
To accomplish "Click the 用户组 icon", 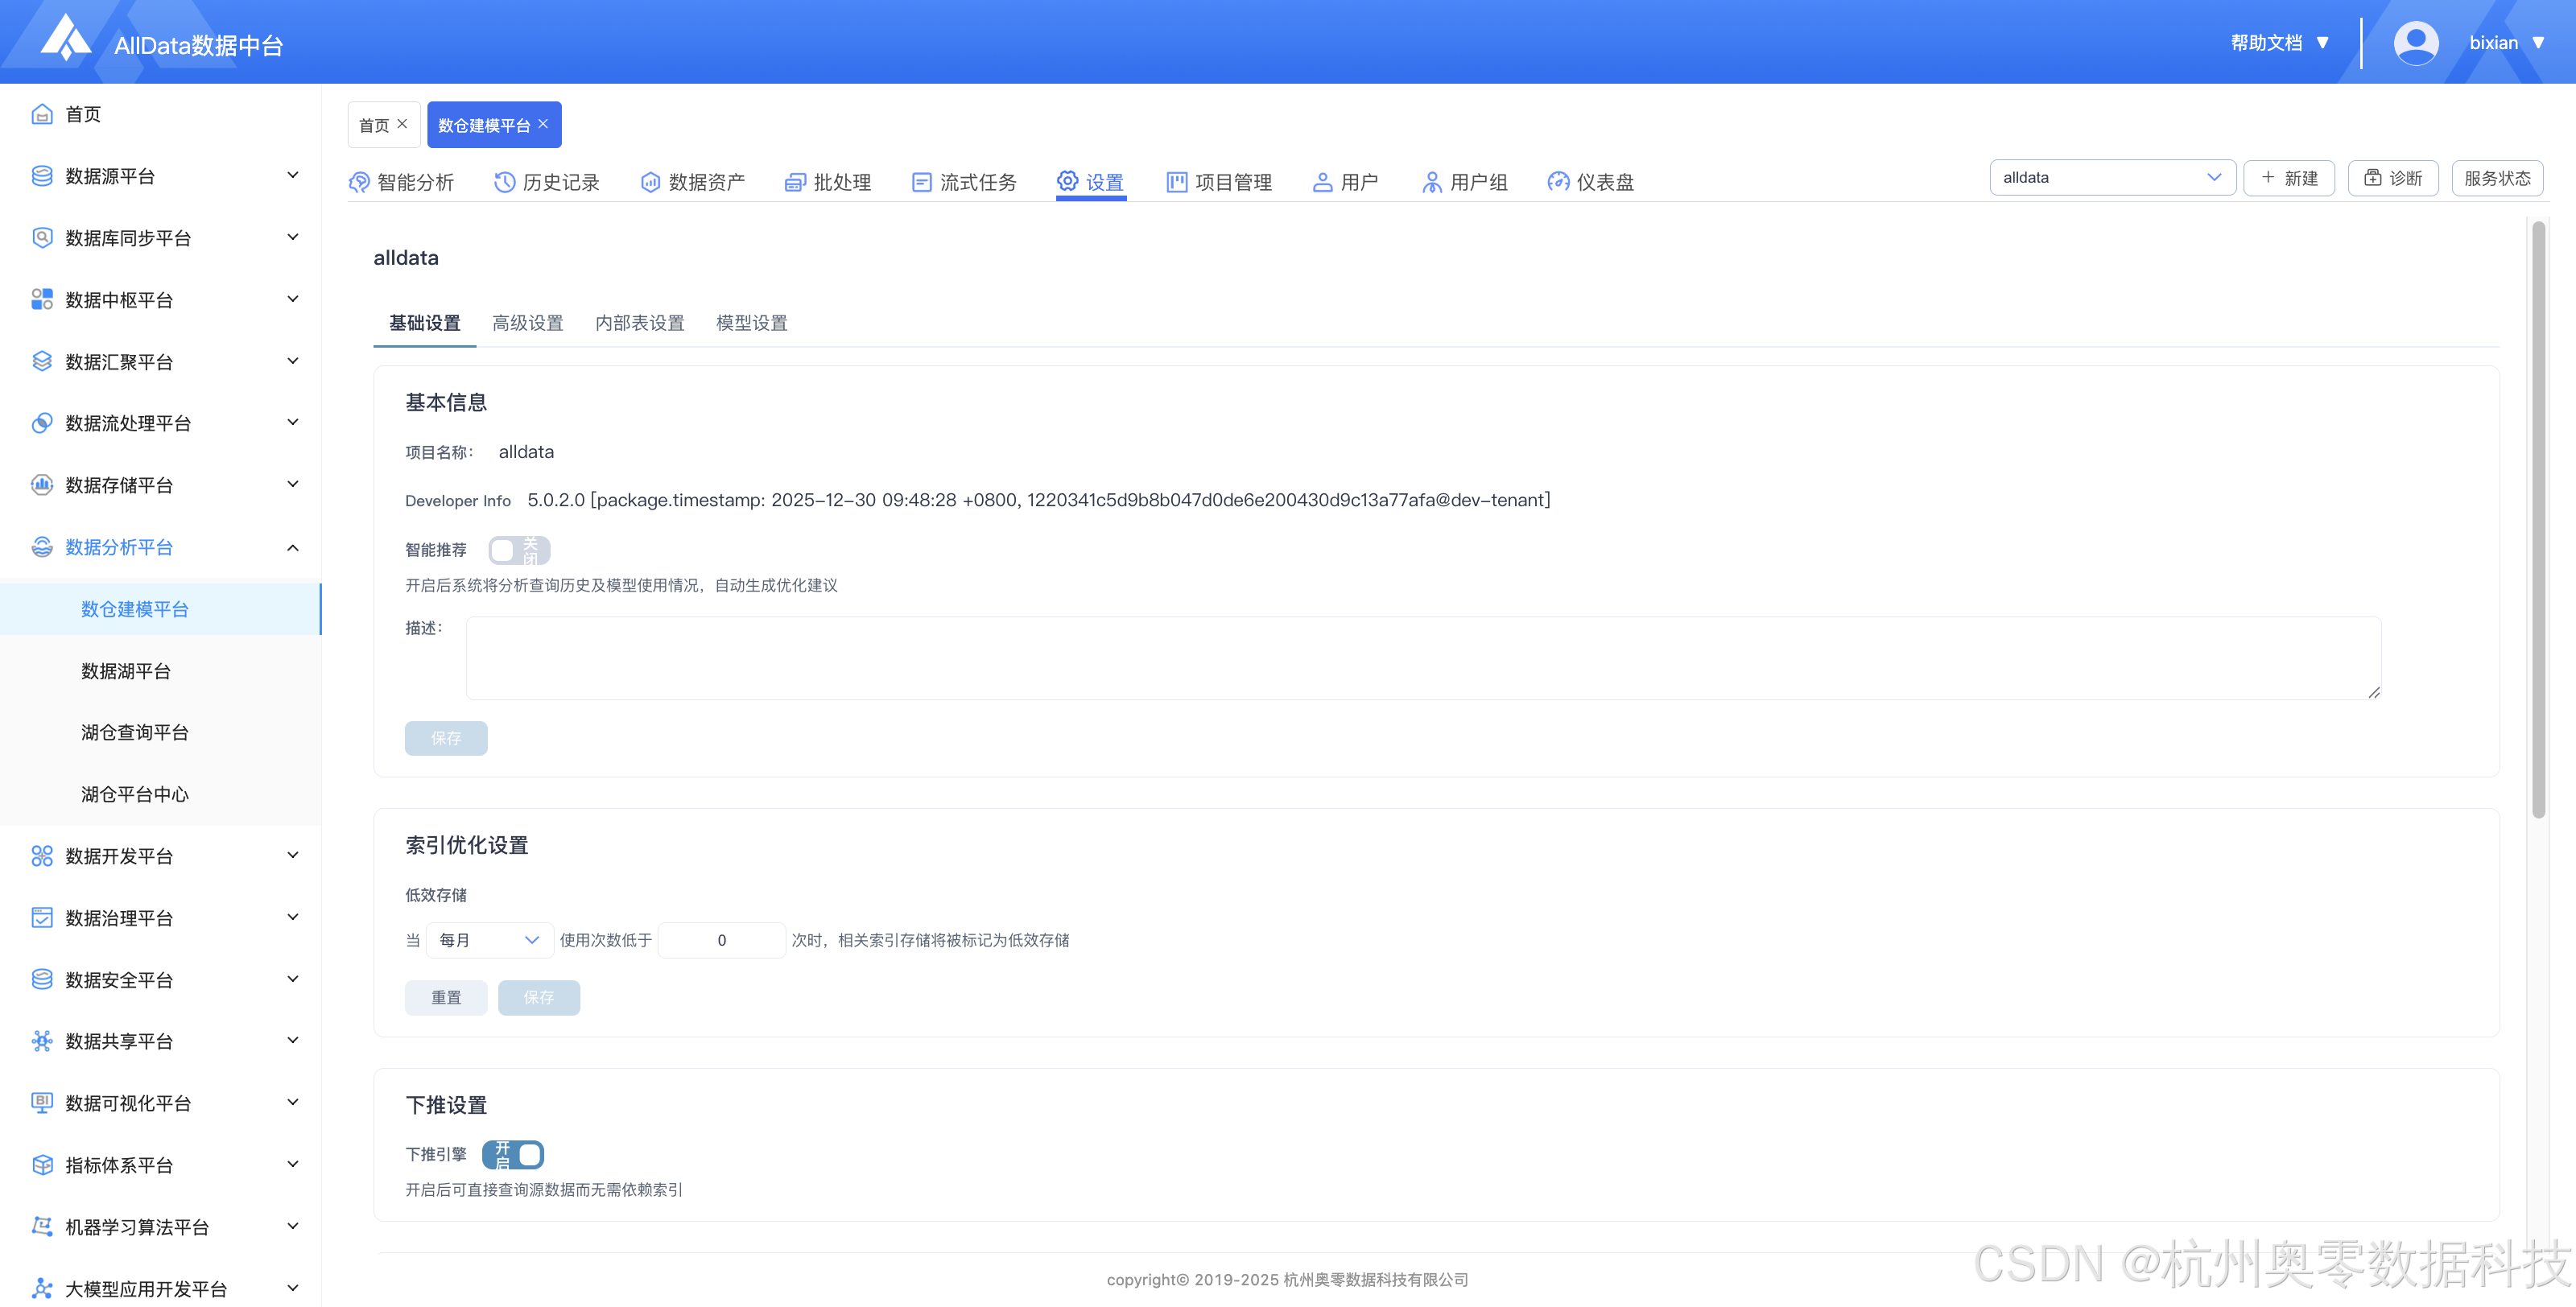I will point(1431,182).
